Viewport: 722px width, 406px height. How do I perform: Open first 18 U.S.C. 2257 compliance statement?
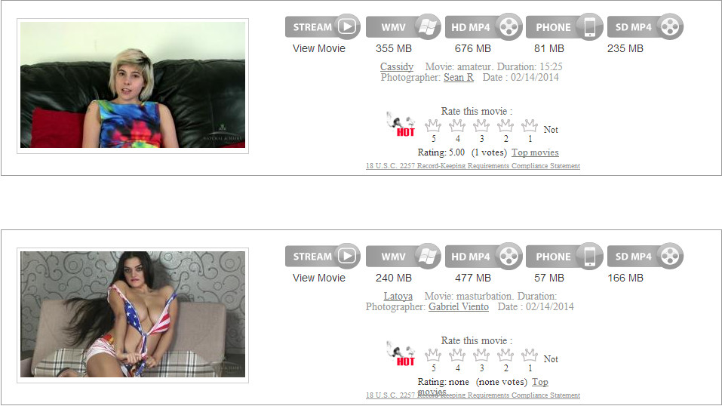point(473,166)
